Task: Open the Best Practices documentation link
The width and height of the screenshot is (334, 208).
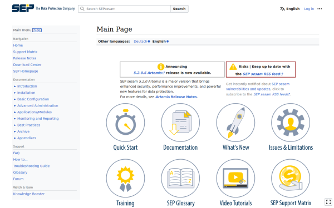Action: 29,125
